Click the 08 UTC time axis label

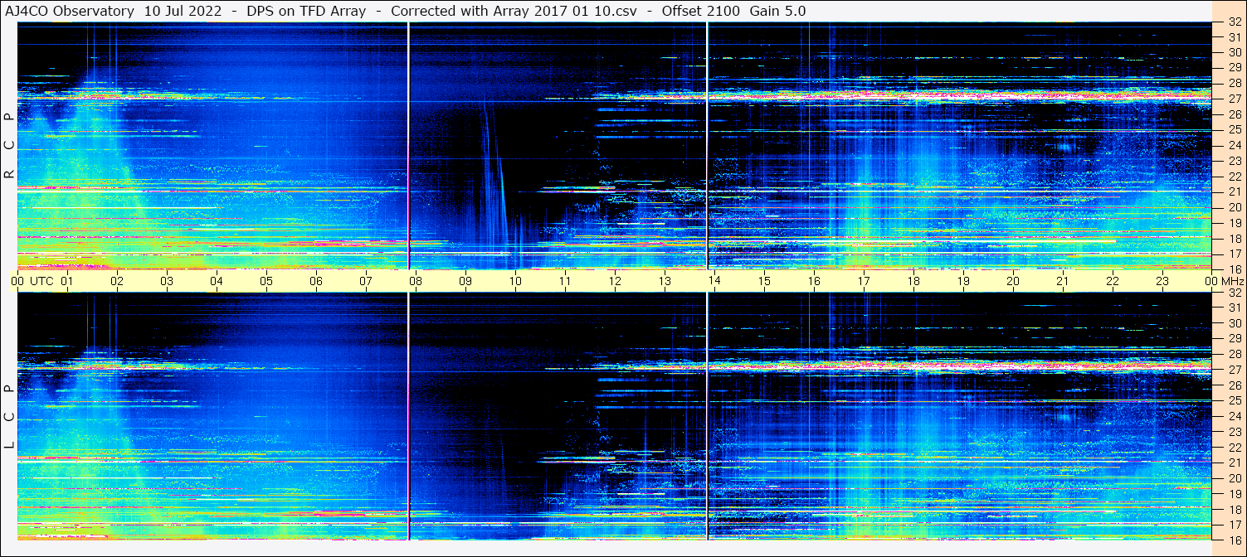pyautogui.click(x=416, y=281)
